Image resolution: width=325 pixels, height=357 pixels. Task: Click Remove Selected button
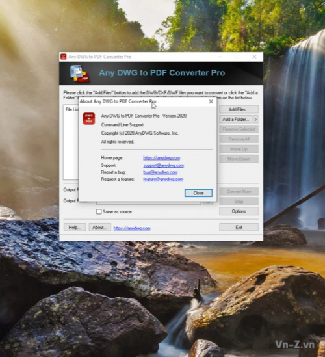pos(239,129)
